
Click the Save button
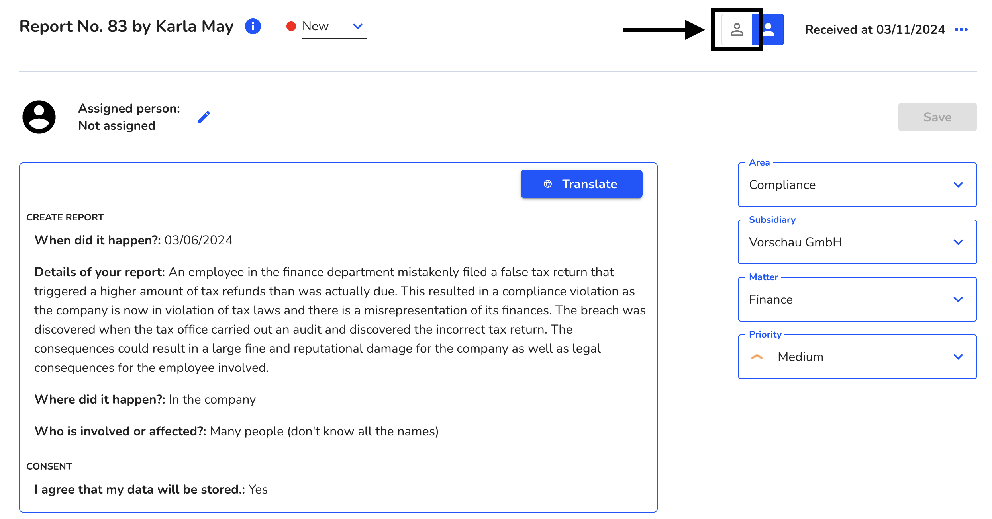point(937,117)
